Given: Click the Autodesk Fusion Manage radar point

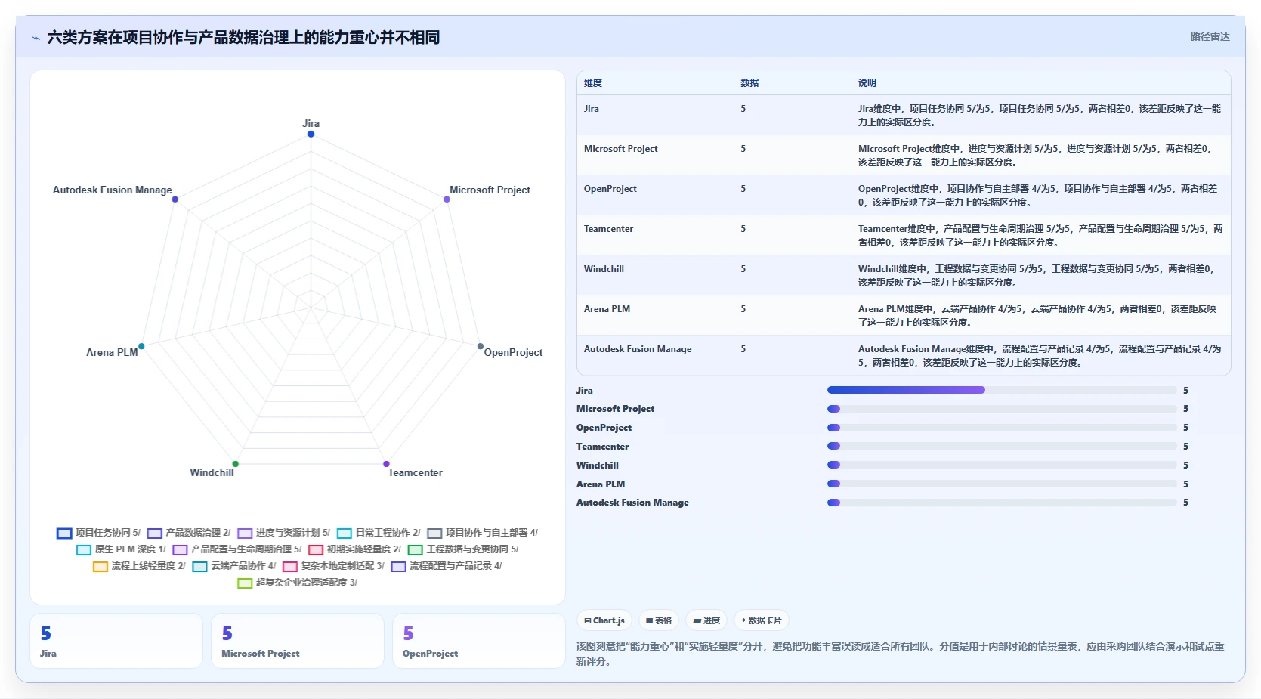Looking at the screenshot, I should click(x=175, y=199).
